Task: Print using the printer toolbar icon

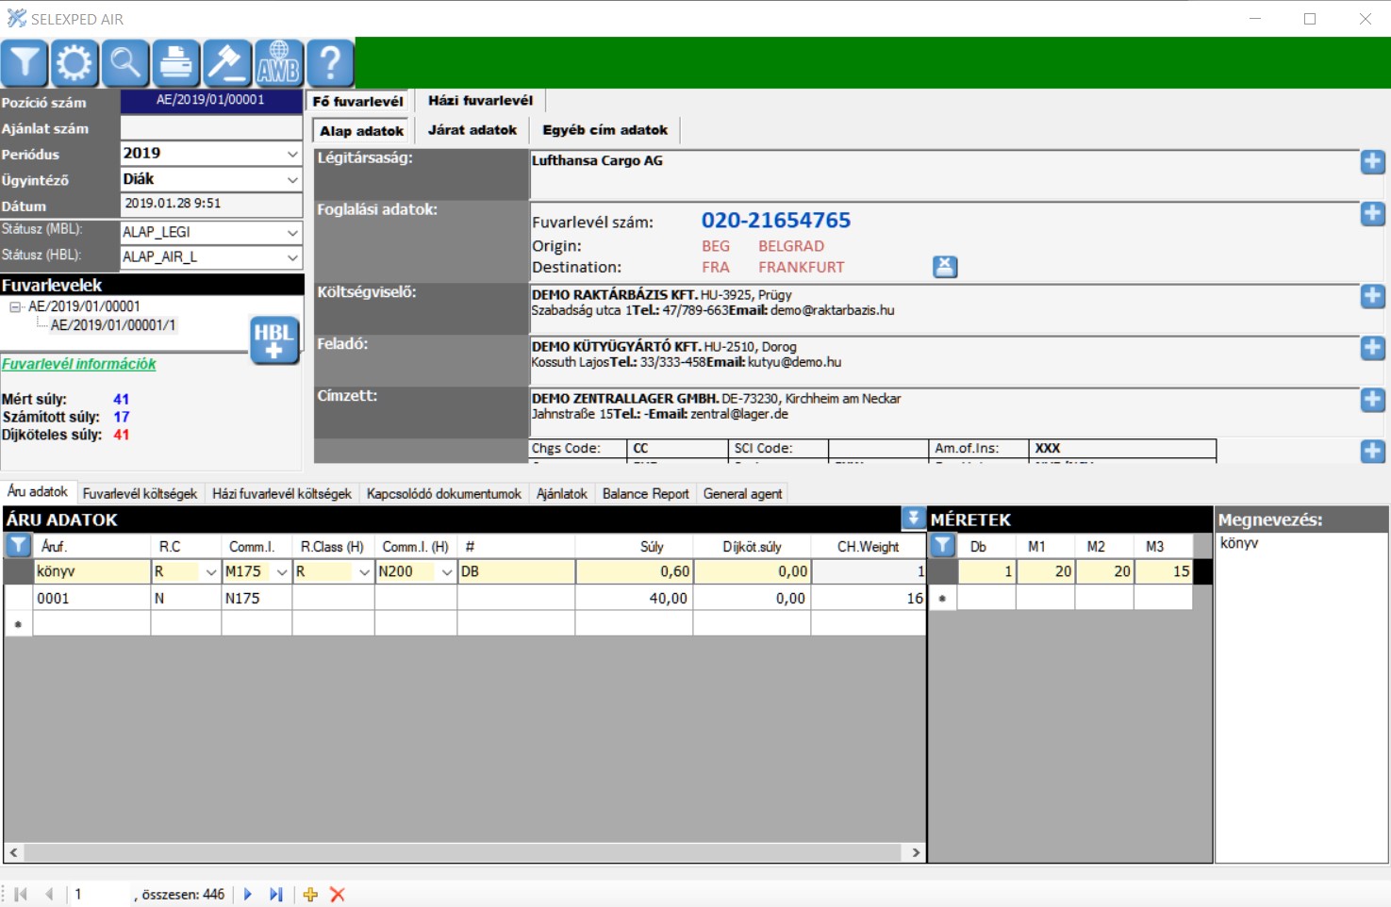Action: pos(176,63)
